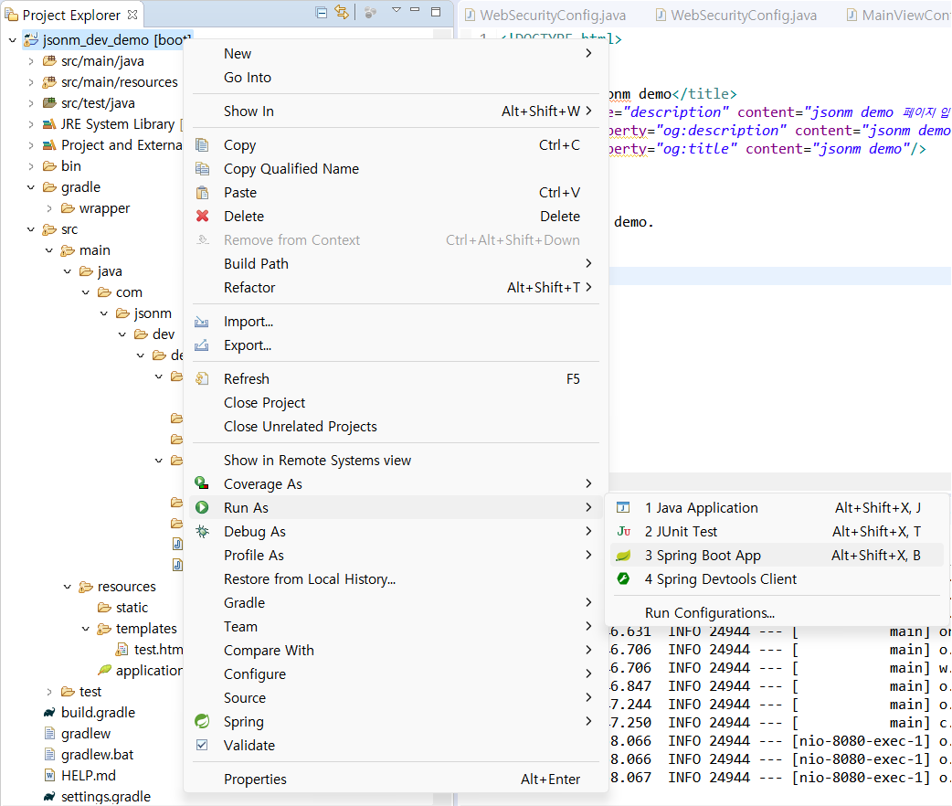Open the Gradle submenu
Viewport: 952px width, 806px height.
tap(396, 602)
